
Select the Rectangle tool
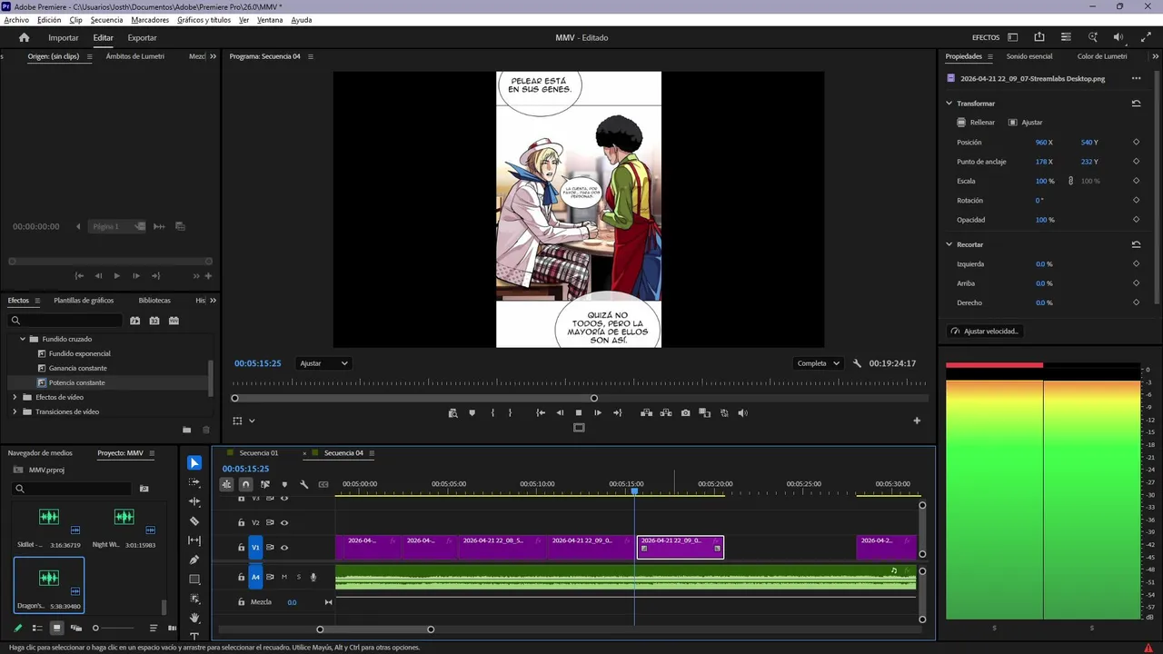[194, 580]
